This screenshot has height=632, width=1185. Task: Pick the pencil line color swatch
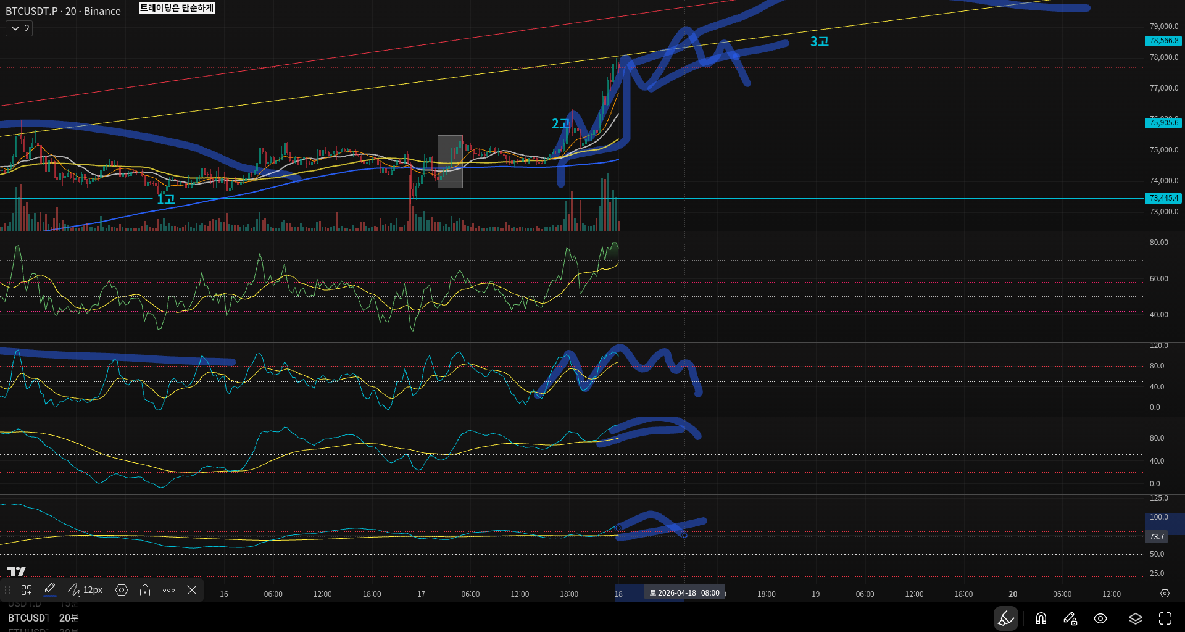click(x=50, y=590)
